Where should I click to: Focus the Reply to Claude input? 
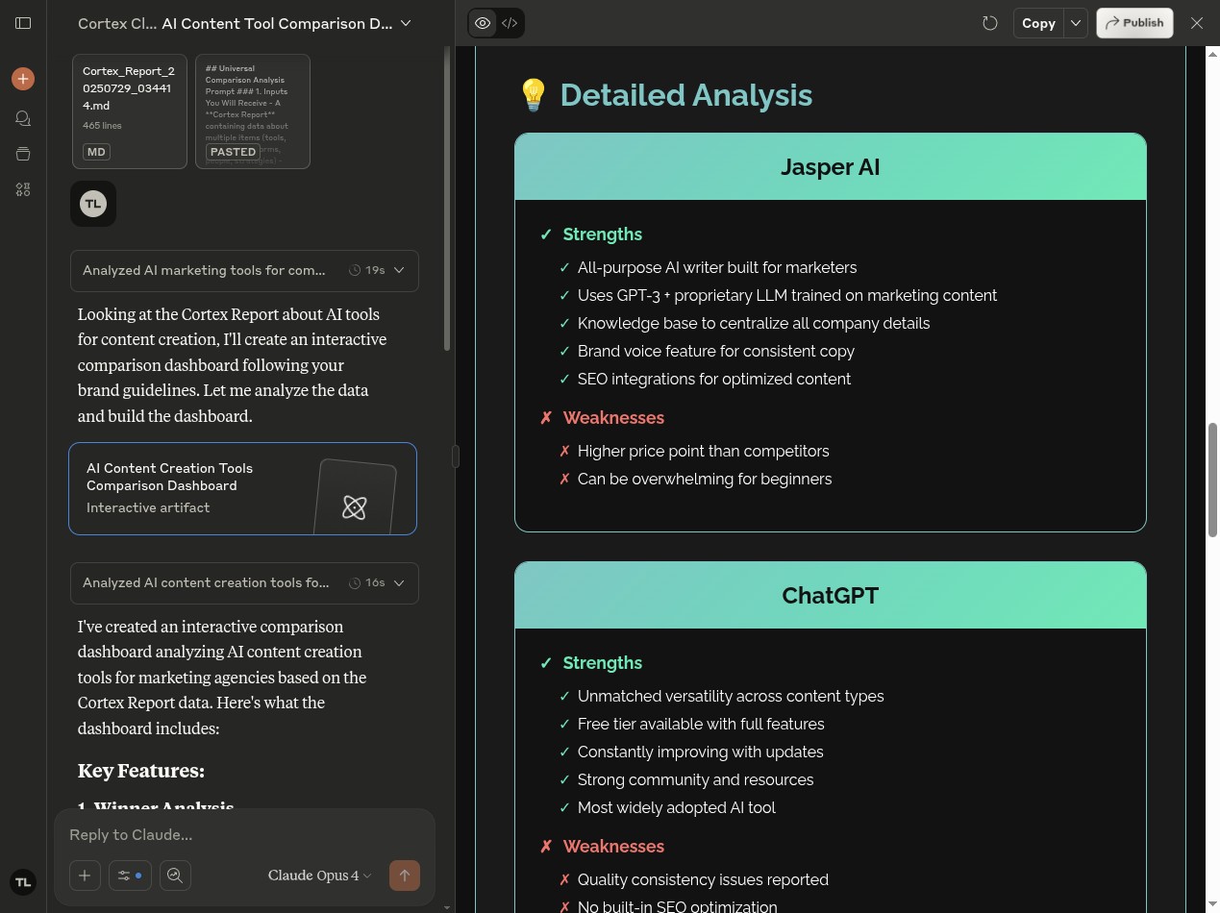pyautogui.click(x=244, y=834)
